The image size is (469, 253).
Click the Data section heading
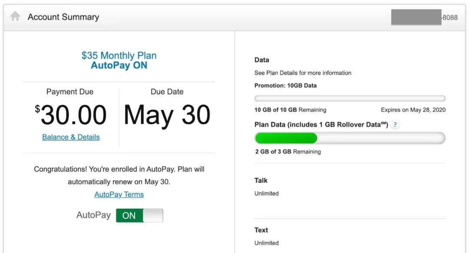pos(262,60)
